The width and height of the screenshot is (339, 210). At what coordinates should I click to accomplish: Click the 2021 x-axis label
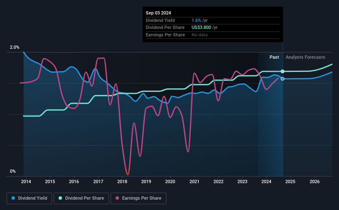click(194, 181)
